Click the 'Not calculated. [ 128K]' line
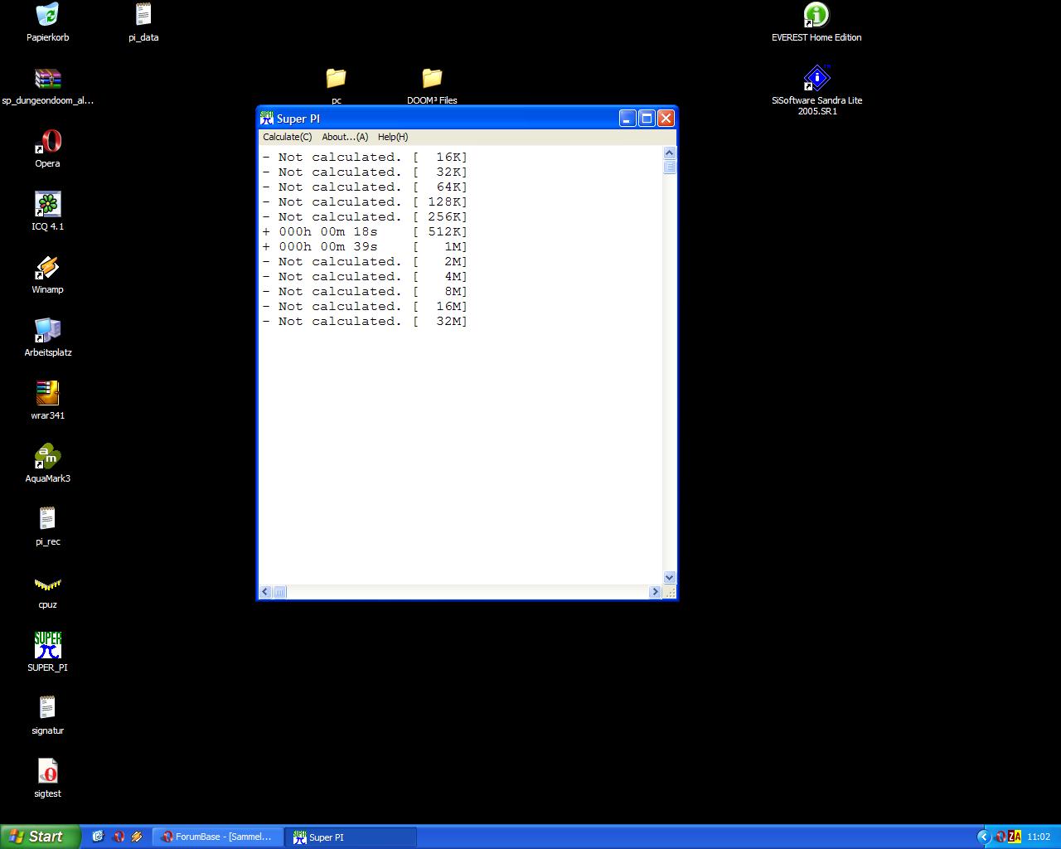 point(365,202)
